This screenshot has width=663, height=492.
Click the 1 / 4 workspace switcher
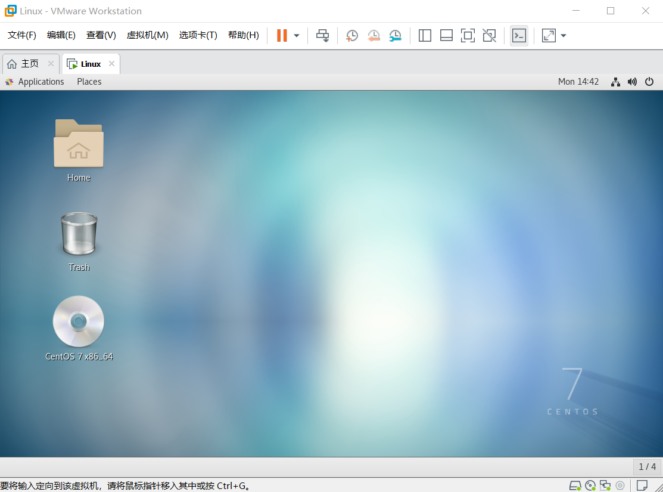(x=648, y=466)
